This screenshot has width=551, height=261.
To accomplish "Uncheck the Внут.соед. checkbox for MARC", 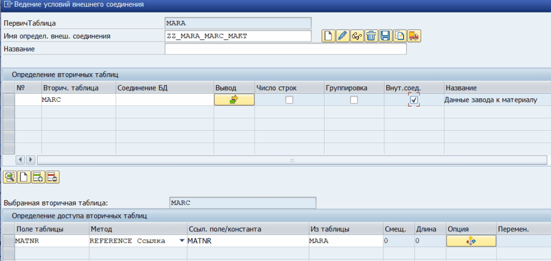I will (x=414, y=100).
